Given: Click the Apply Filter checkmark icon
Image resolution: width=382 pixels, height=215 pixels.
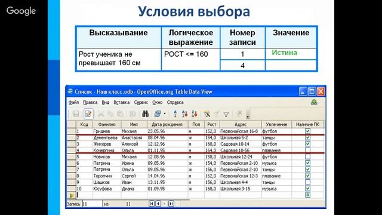Looking at the screenshot, I should tap(216, 114).
